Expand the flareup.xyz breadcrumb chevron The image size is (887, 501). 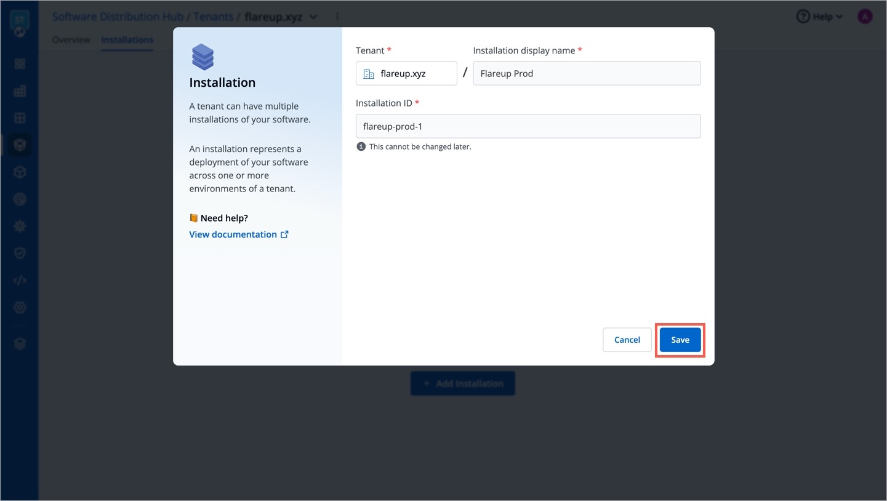pos(313,17)
